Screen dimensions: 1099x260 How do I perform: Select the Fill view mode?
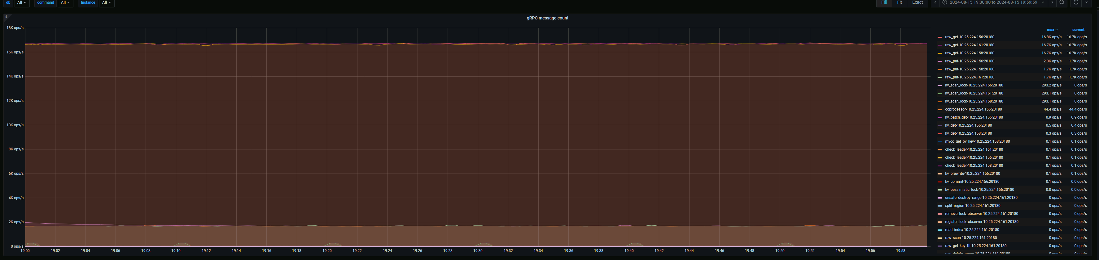(884, 2)
